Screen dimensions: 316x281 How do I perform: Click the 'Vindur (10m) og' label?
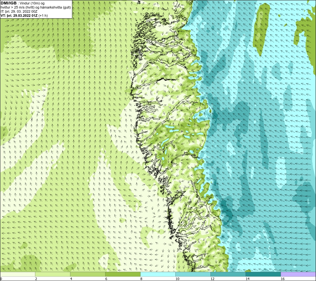tap(32, 3)
